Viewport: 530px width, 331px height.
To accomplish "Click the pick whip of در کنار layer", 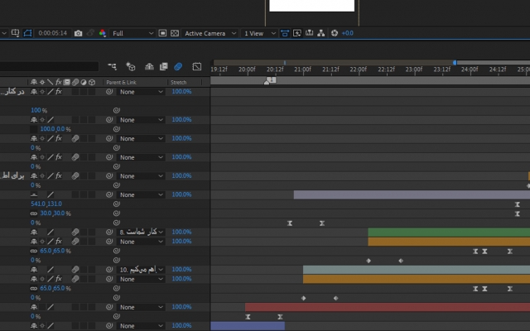I will (x=109, y=92).
